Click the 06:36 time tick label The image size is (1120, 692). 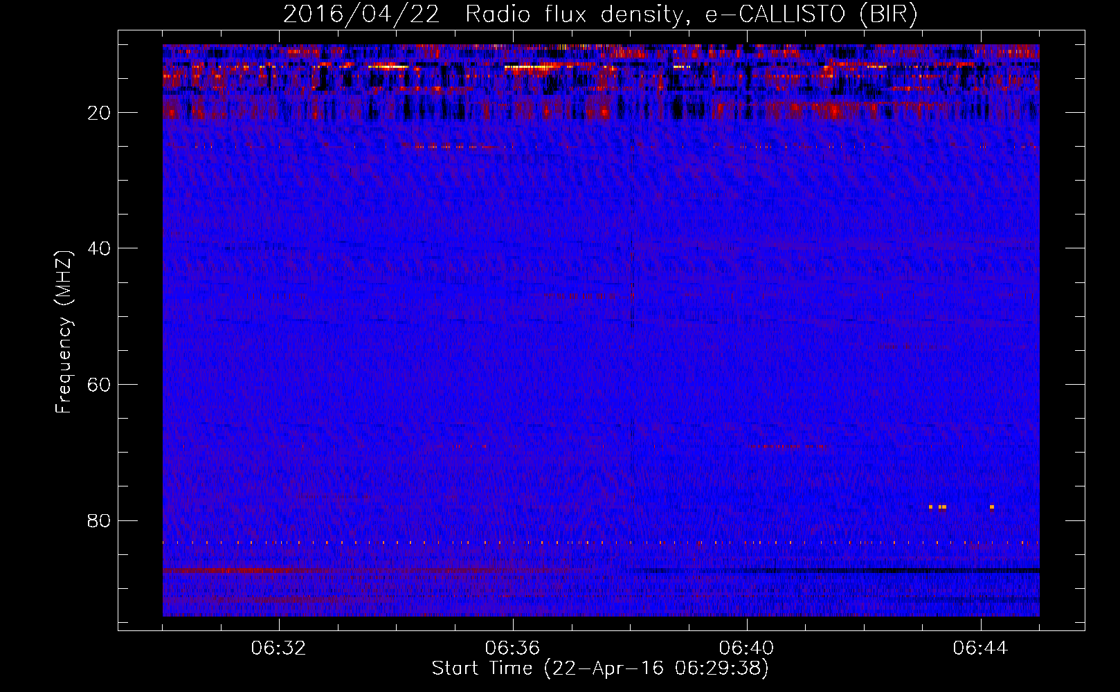coord(513,648)
